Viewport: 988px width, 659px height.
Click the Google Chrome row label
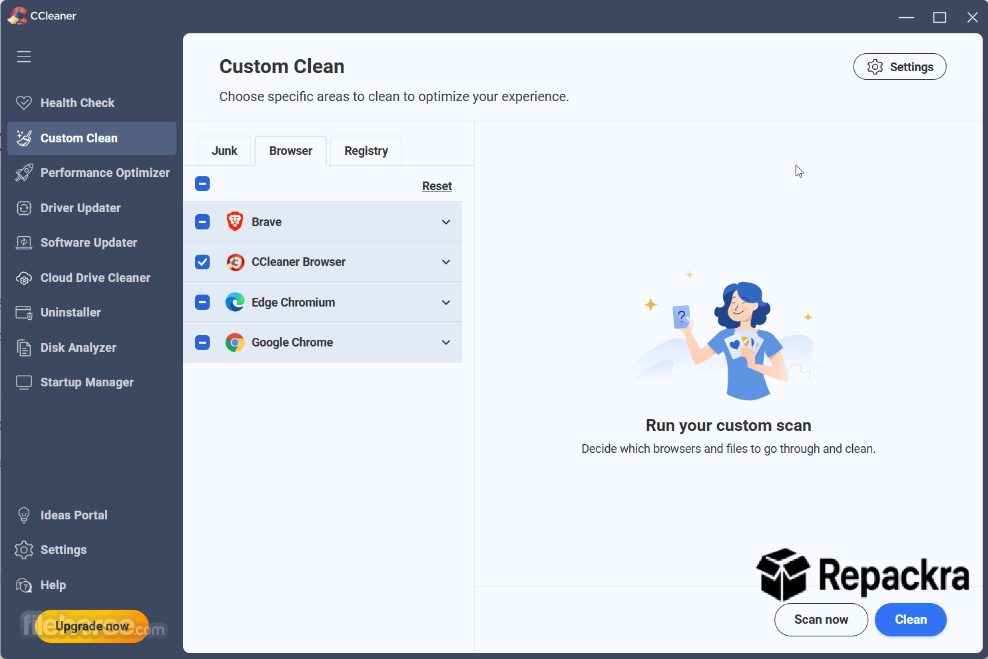tap(292, 342)
